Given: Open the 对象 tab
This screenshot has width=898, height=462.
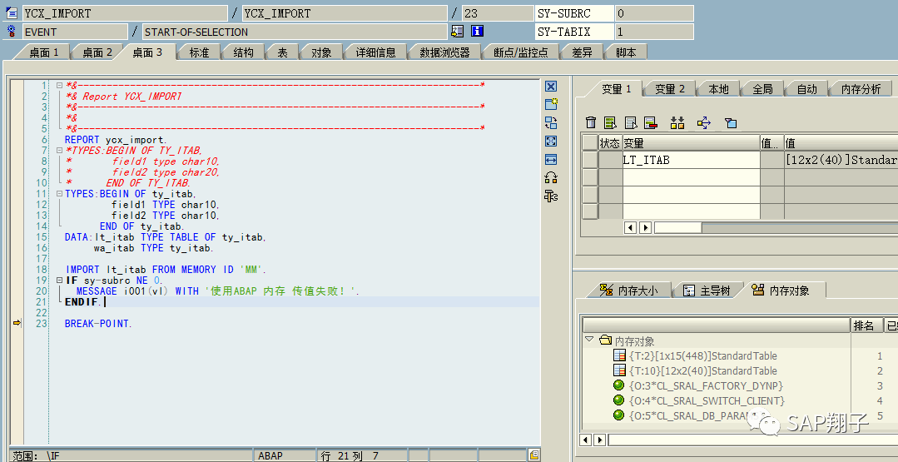Looking at the screenshot, I should click(321, 52).
